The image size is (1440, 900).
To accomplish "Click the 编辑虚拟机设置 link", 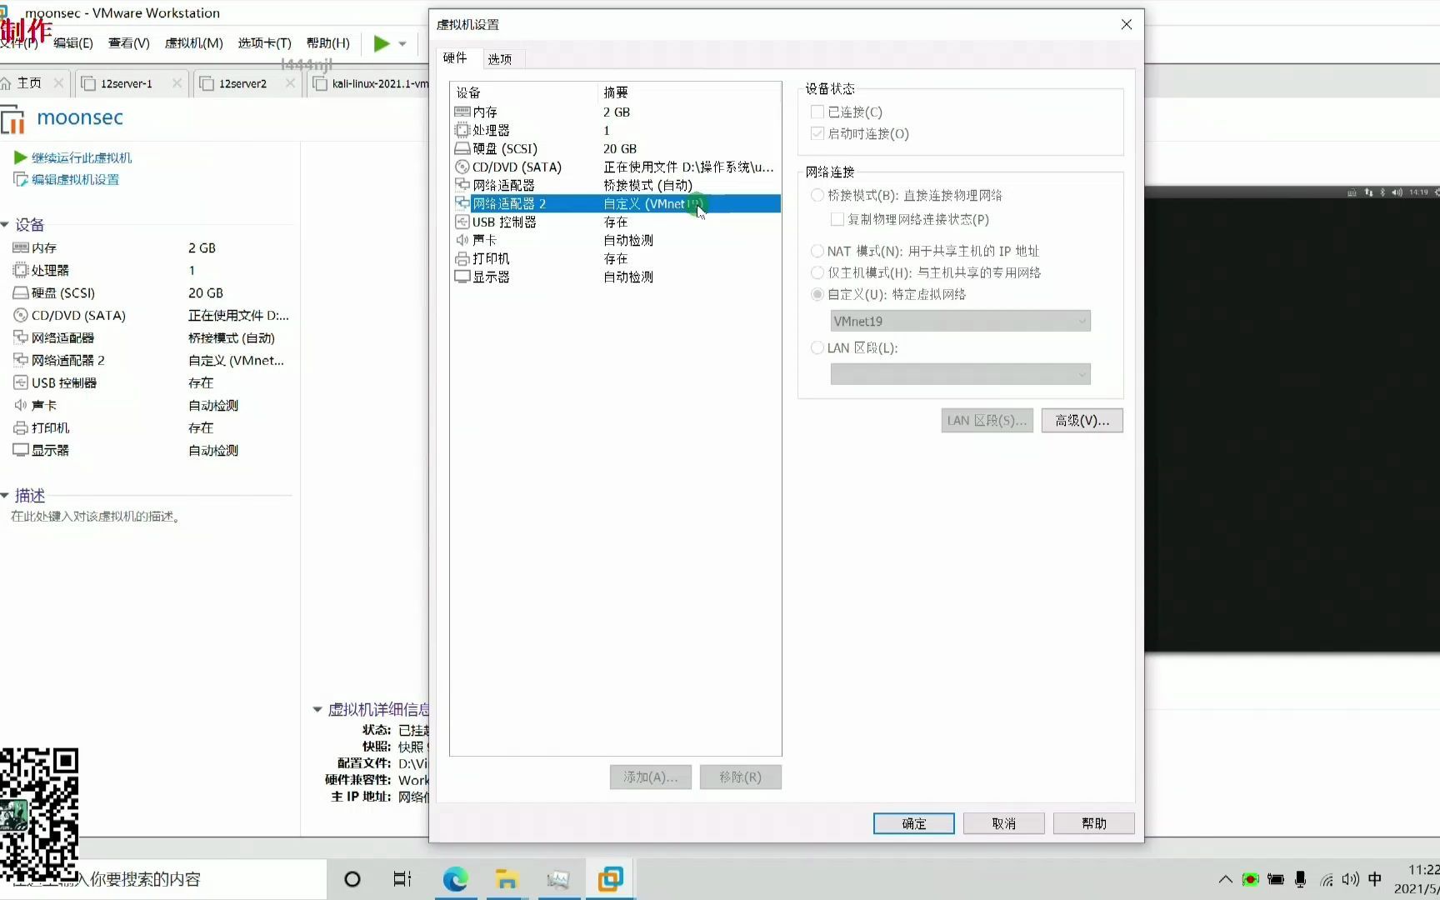I will [75, 179].
